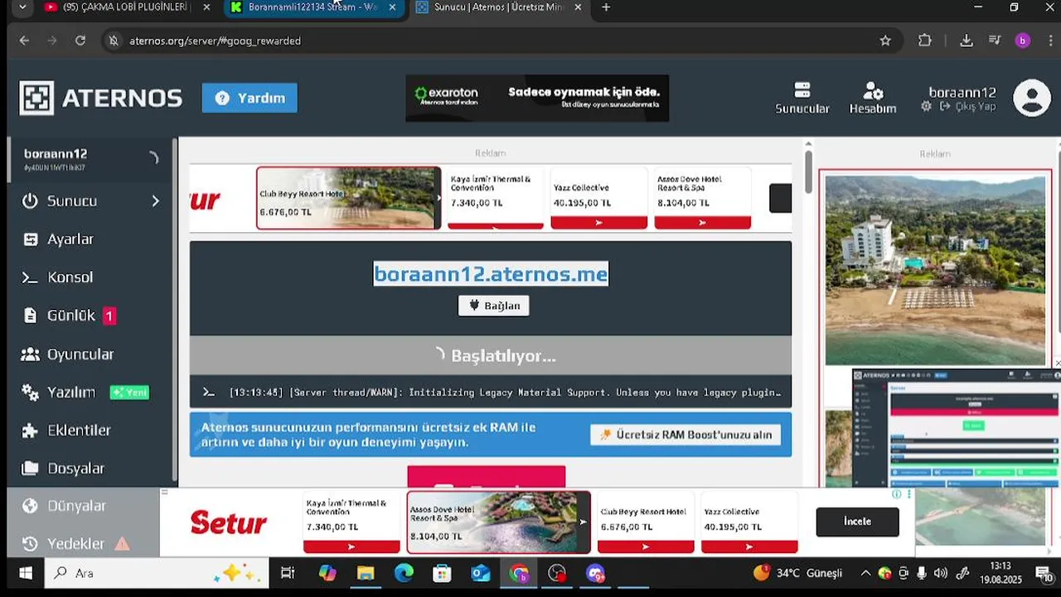1061x597 pixels.
Task: Open the browser downloads icon
Action: pyautogui.click(x=966, y=41)
